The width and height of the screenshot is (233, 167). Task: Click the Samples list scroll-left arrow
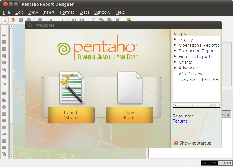pyautogui.click(x=175, y=105)
